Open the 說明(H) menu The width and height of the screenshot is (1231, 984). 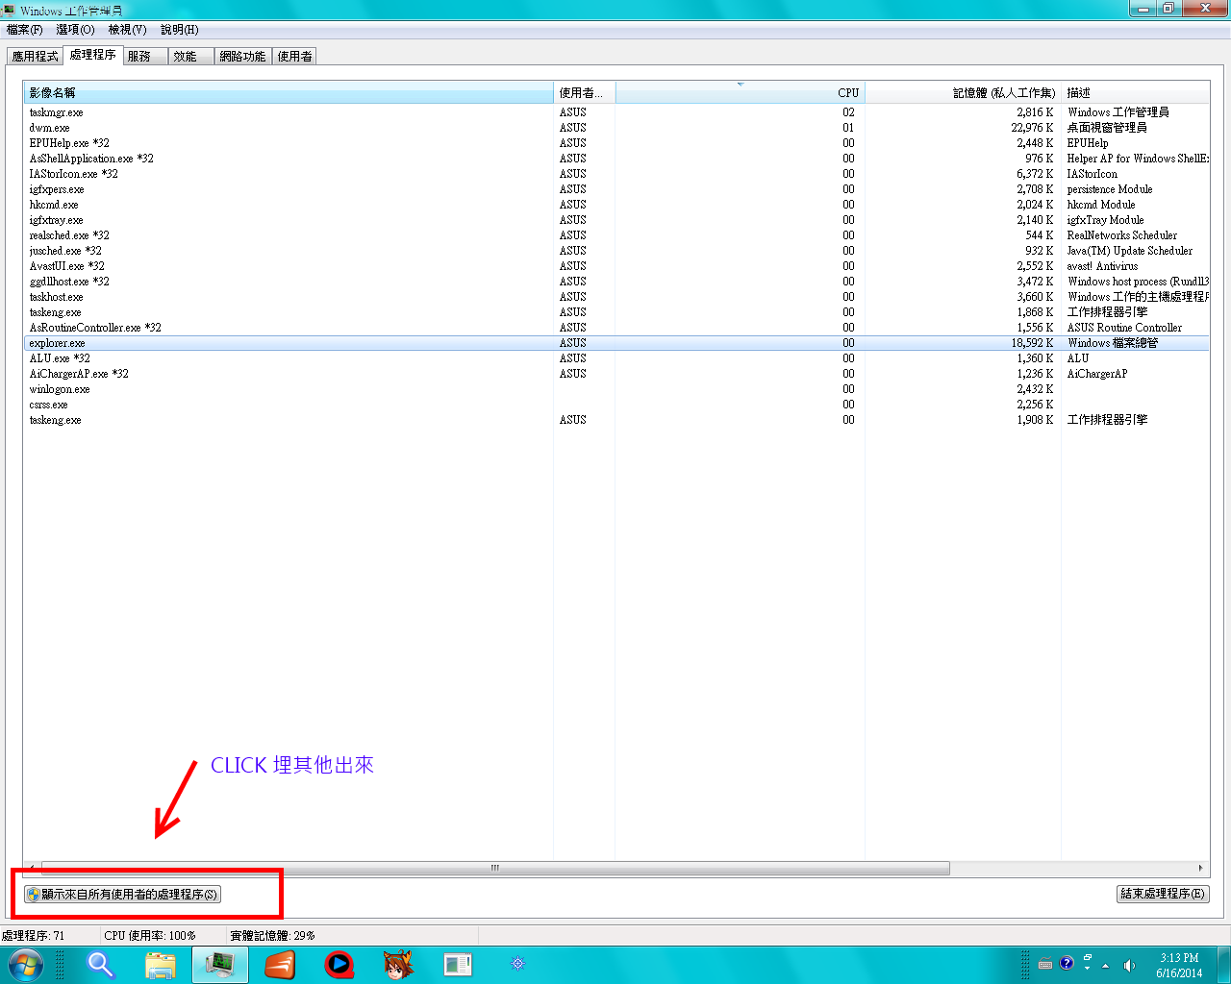(x=179, y=30)
